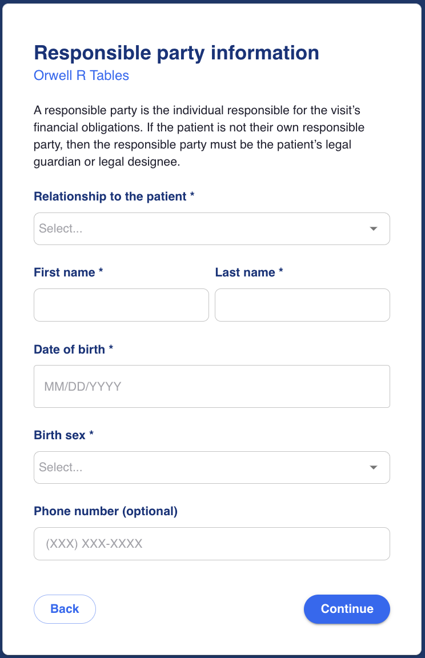The height and width of the screenshot is (658, 425).
Task: Click the required asterisk beside Birth sex
Action: click(x=91, y=435)
